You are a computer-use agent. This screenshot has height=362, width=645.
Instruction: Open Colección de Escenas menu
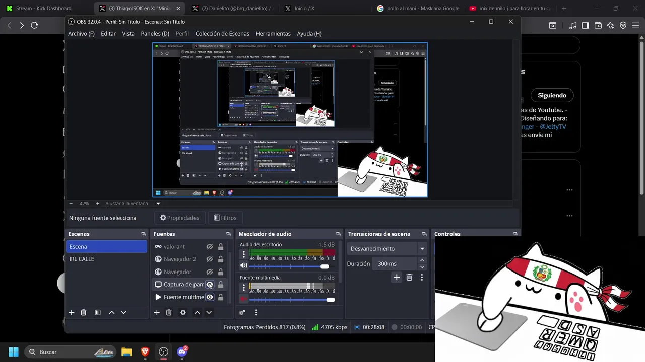[222, 34]
